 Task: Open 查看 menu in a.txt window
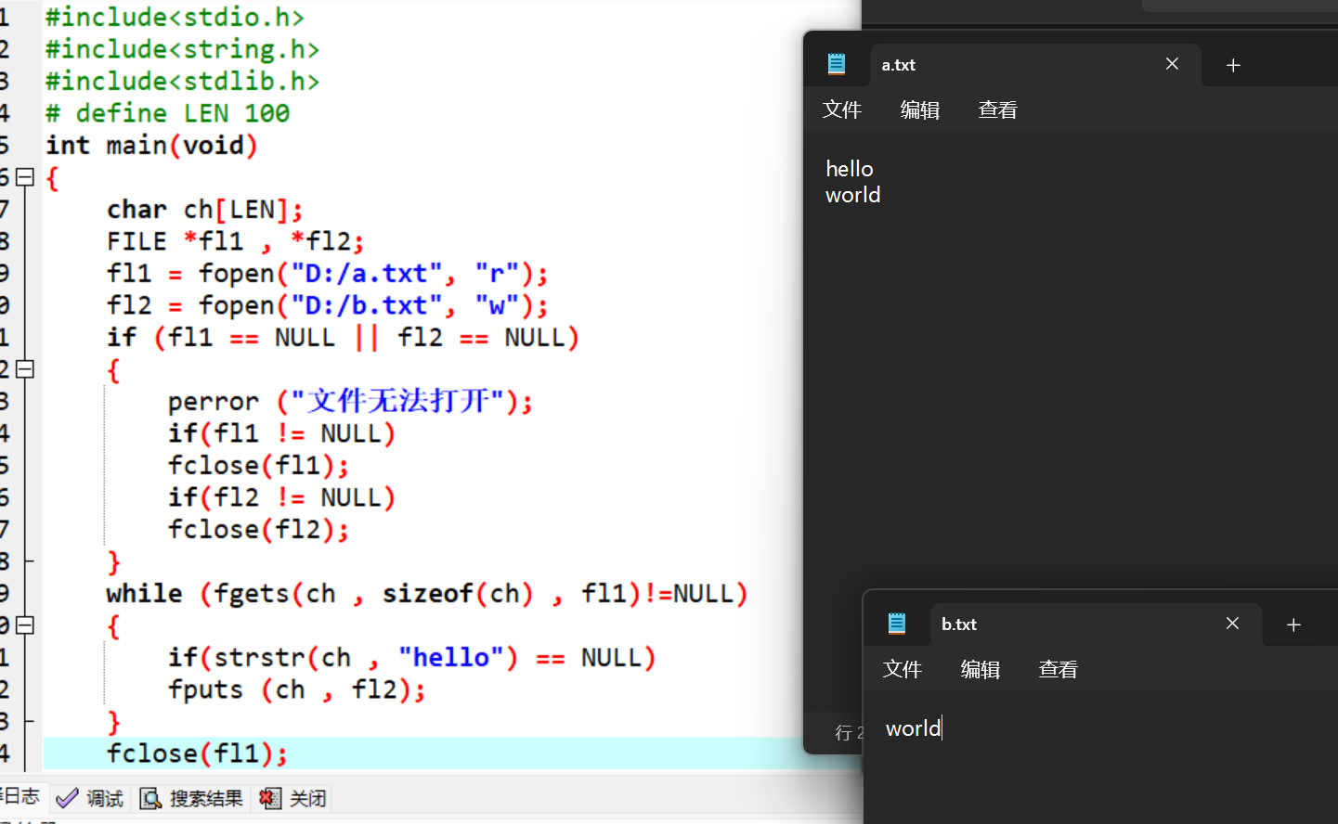coord(998,109)
